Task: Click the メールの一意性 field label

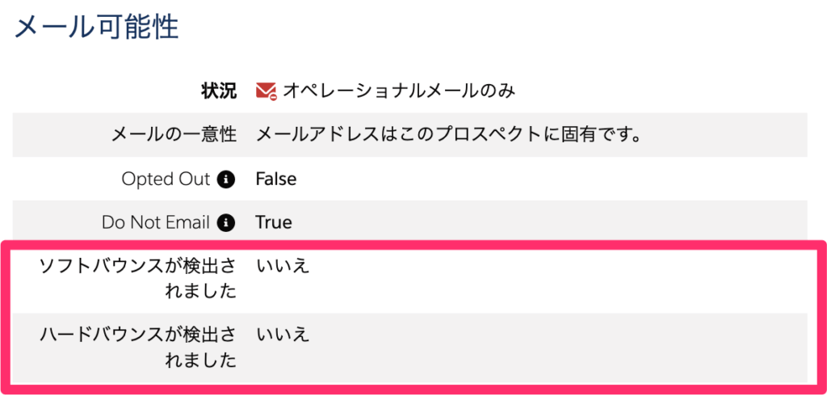Action: pyautogui.click(x=173, y=134)
